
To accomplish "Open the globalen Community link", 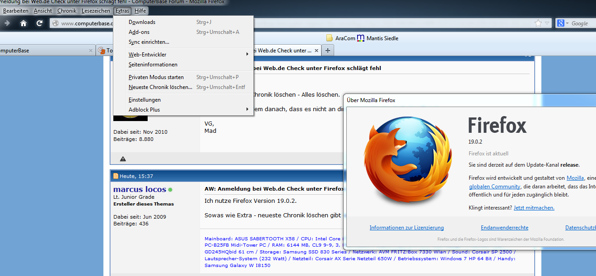I will [494, 187].
